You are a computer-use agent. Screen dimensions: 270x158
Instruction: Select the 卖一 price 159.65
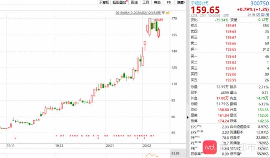(231, 49)
